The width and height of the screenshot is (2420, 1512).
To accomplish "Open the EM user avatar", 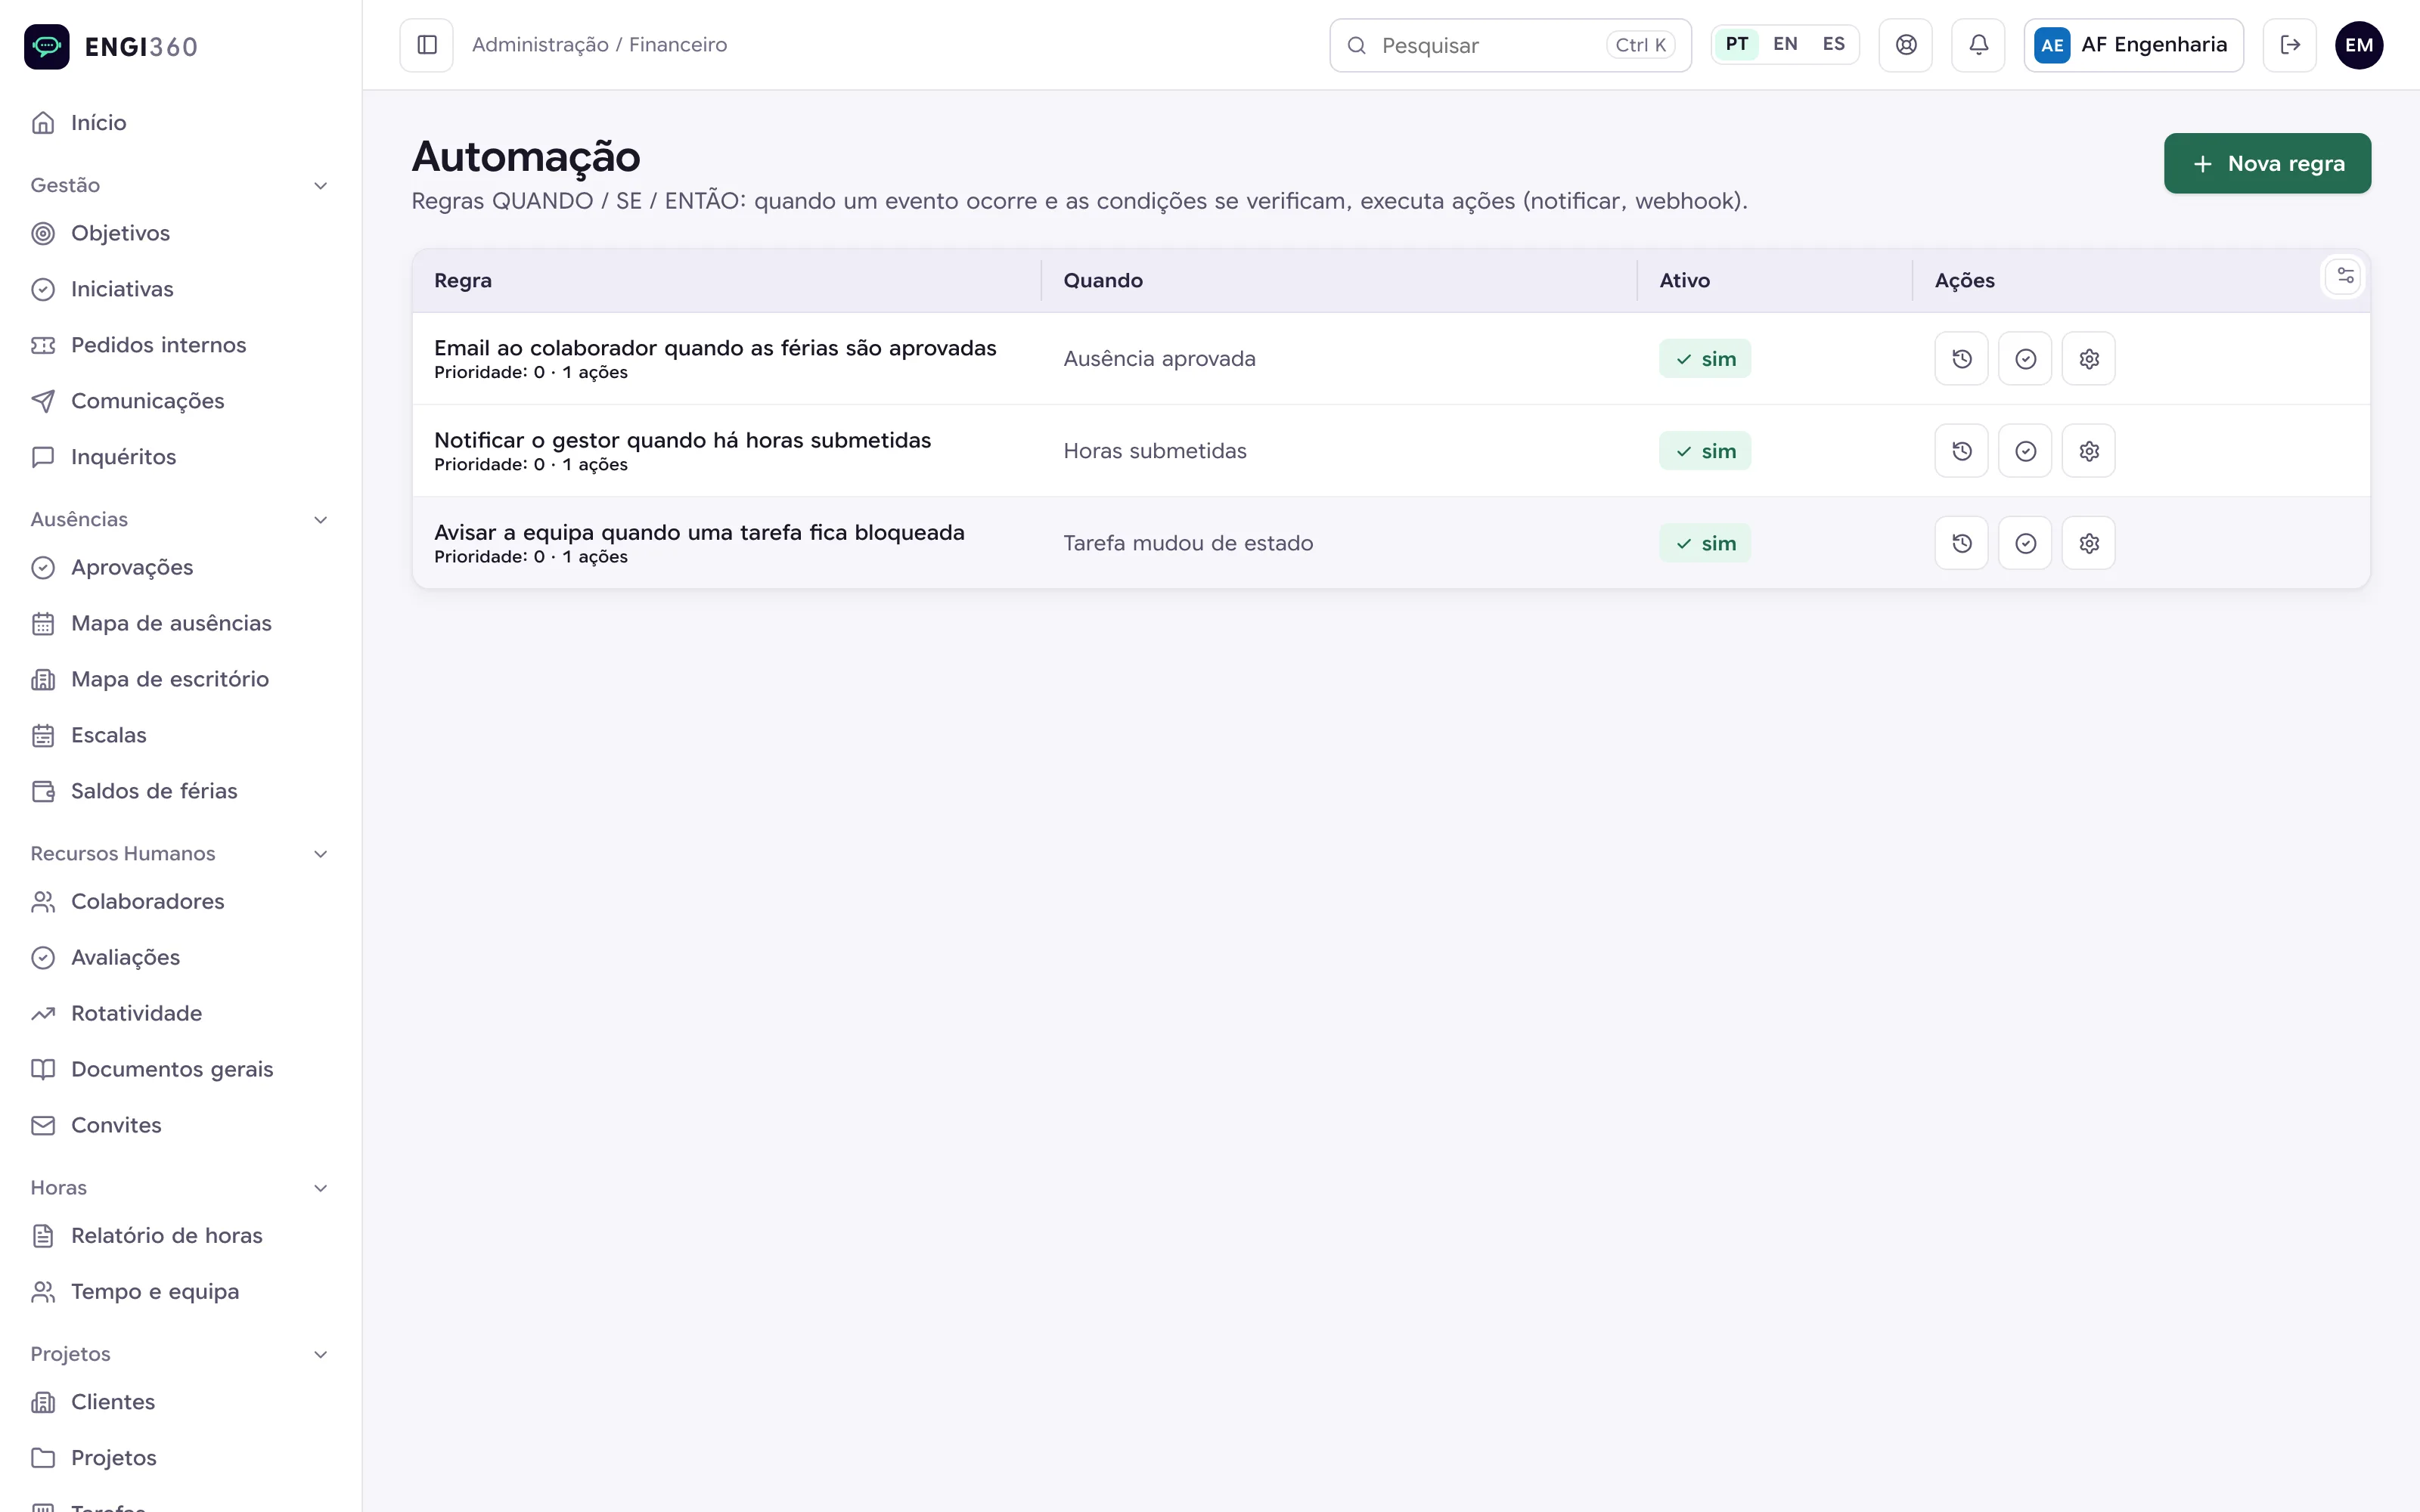I will click(2359, 45).
